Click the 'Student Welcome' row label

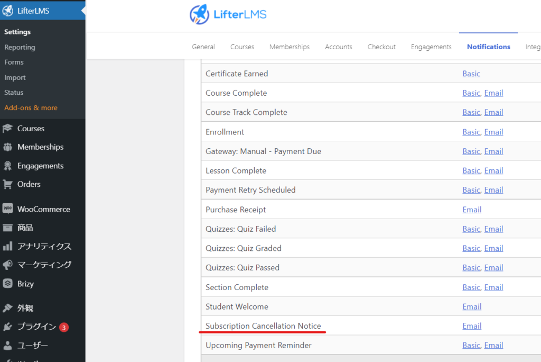tap(237, 306)
